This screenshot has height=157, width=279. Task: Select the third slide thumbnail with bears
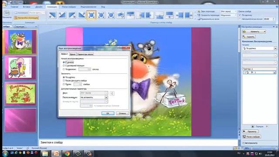pos(20,94)
